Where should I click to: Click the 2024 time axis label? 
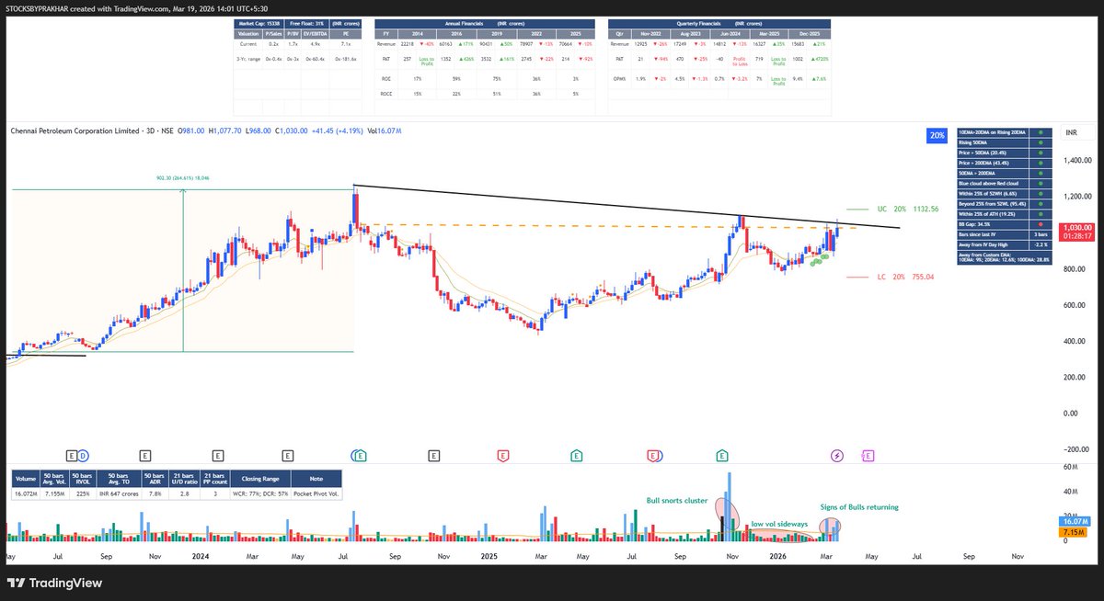tap(201, 557)
